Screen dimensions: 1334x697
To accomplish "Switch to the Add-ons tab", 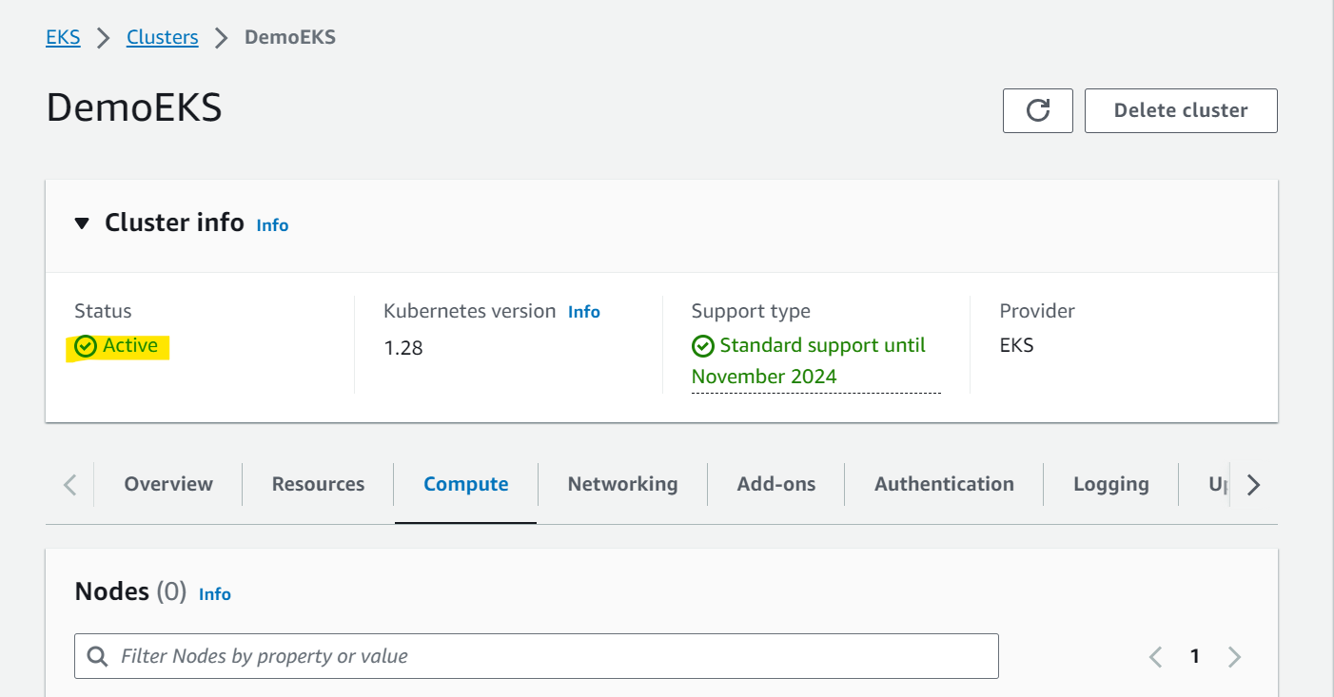I will (776, 484).
